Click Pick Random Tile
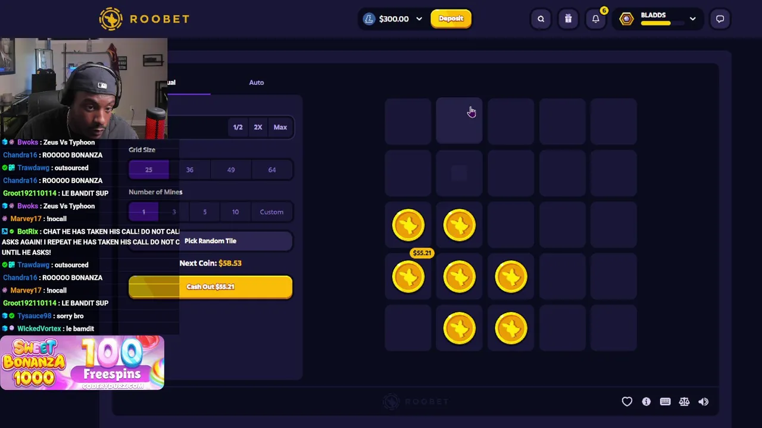Image resolution: width=762 pixels, height=428 pixels. coord(211,241)
